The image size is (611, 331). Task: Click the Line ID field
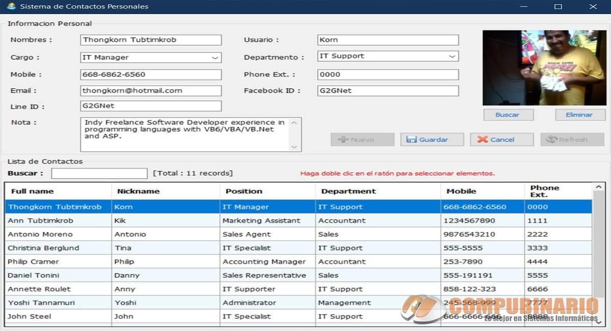pyautogui.click(x=151, y=106)
